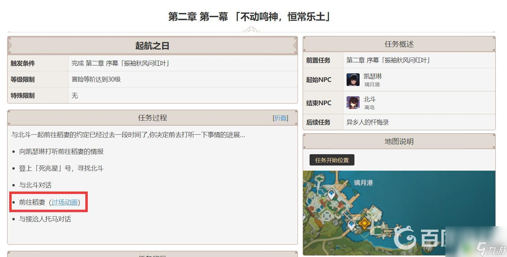Image resolution: width=507 pixels, height=257 pixels.
Task: Click the 任务过程 section header title
Action: pos(152,118)
